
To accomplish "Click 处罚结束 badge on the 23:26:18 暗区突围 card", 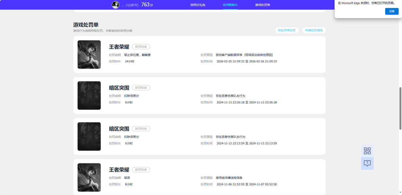I will [141, 88].
